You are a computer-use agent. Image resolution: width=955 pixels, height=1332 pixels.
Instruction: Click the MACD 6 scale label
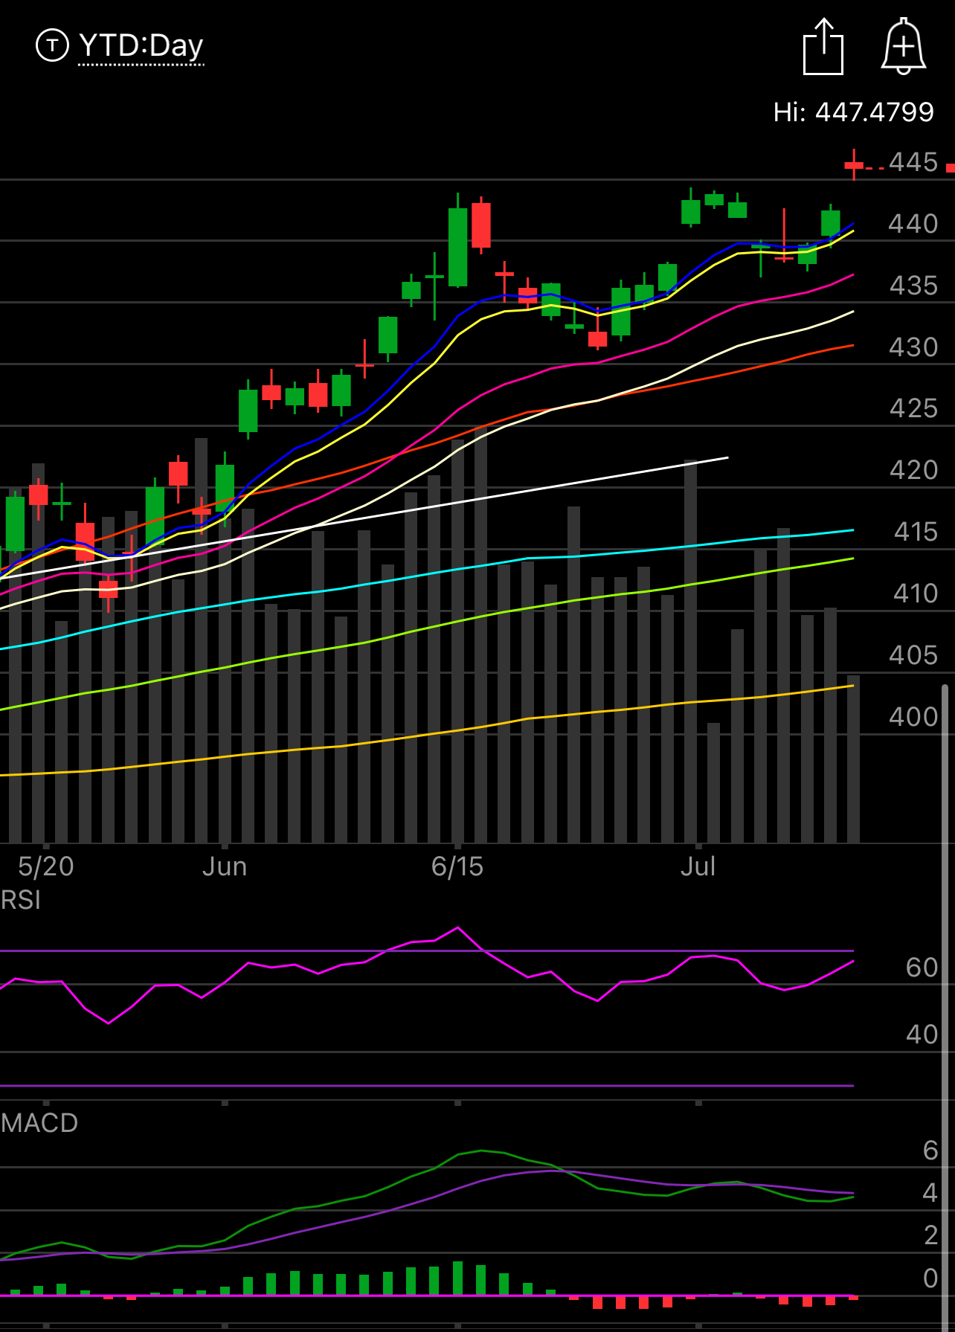pyautogui.click(x=930, y=1151)
